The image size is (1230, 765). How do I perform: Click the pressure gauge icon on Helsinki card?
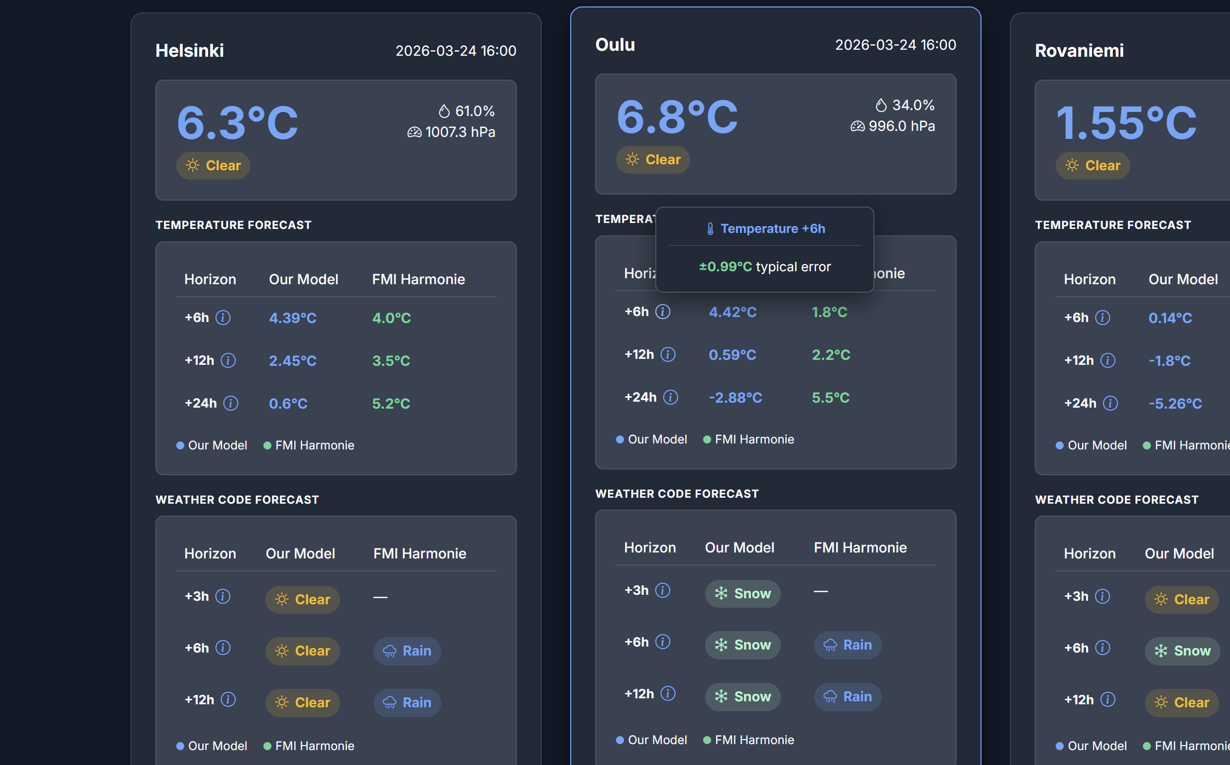pos(413,131)
